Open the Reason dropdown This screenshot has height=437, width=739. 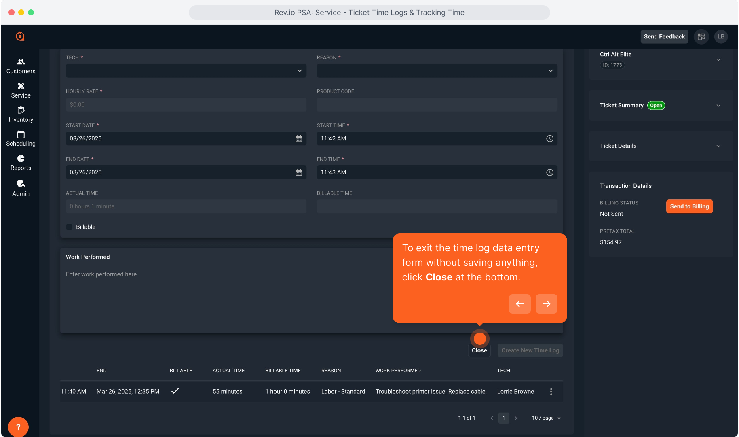coord(437,71)
